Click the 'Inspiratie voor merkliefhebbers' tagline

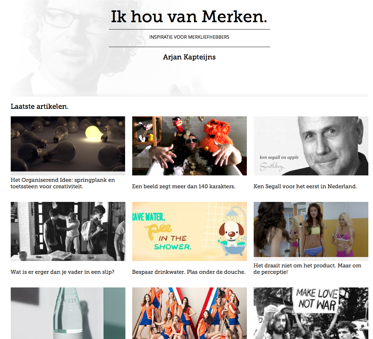(x=189, y=37)
